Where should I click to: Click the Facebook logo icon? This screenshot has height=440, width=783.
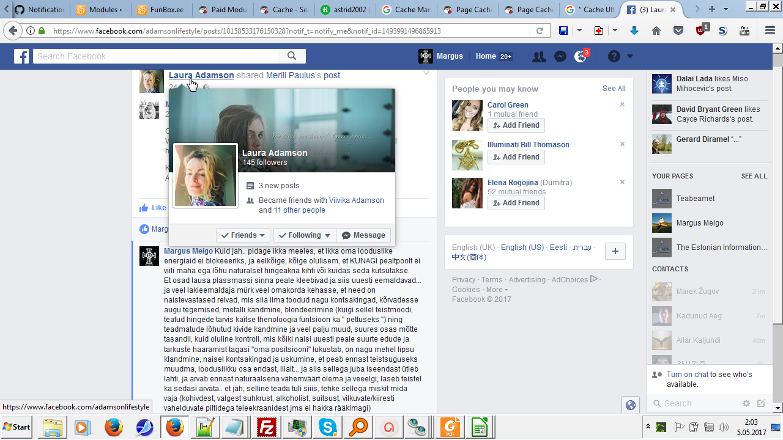[x=21, y=56]
